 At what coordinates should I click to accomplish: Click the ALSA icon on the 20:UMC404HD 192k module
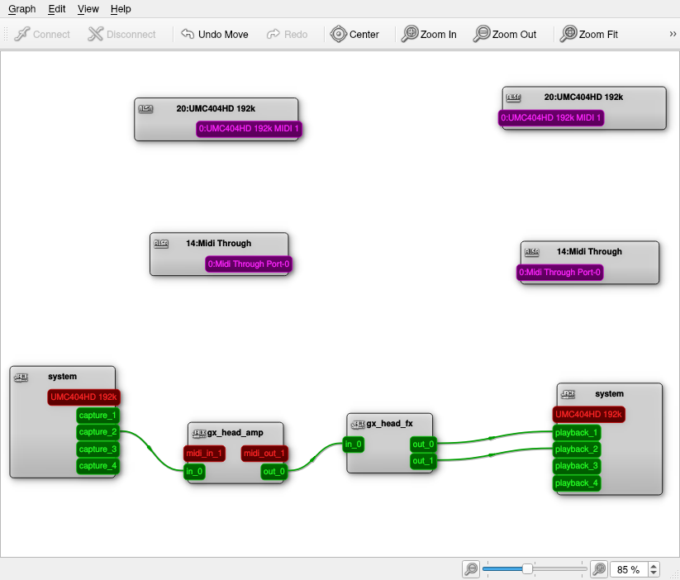click(147, 107)
